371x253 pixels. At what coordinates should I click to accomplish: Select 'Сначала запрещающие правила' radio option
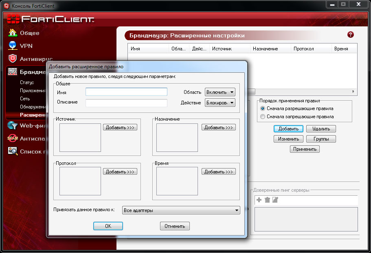tap(263, 117)
